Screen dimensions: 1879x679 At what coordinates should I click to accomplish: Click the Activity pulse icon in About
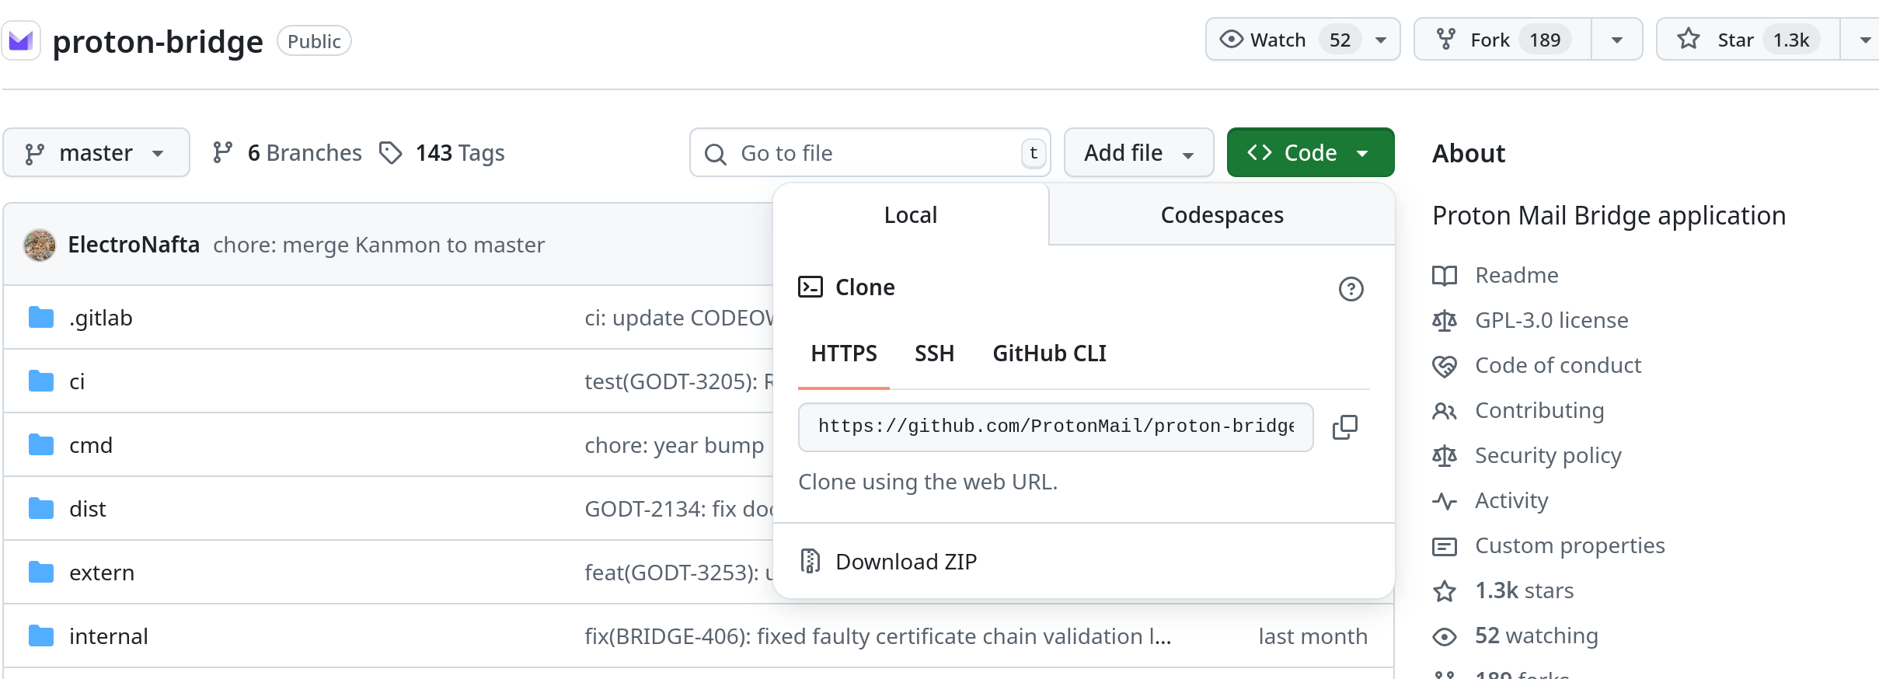tap(1444, 501)
